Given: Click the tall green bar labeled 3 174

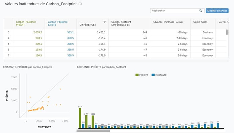Looking at the screenshot, I should pos(80,118).
